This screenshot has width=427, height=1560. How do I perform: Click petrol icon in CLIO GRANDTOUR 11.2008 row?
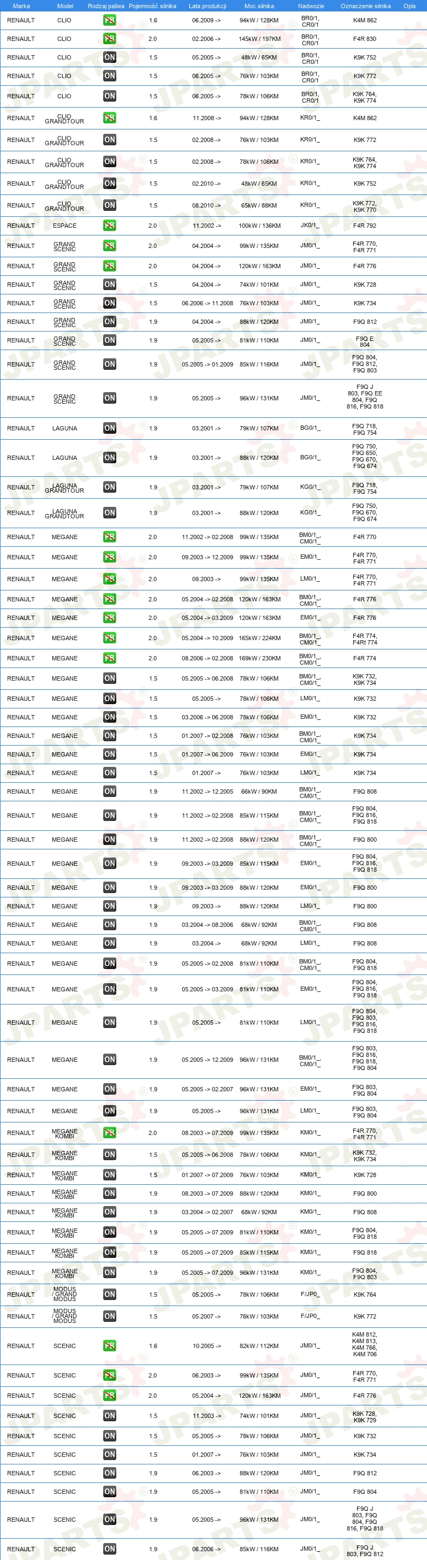click(x=109, y=118)
